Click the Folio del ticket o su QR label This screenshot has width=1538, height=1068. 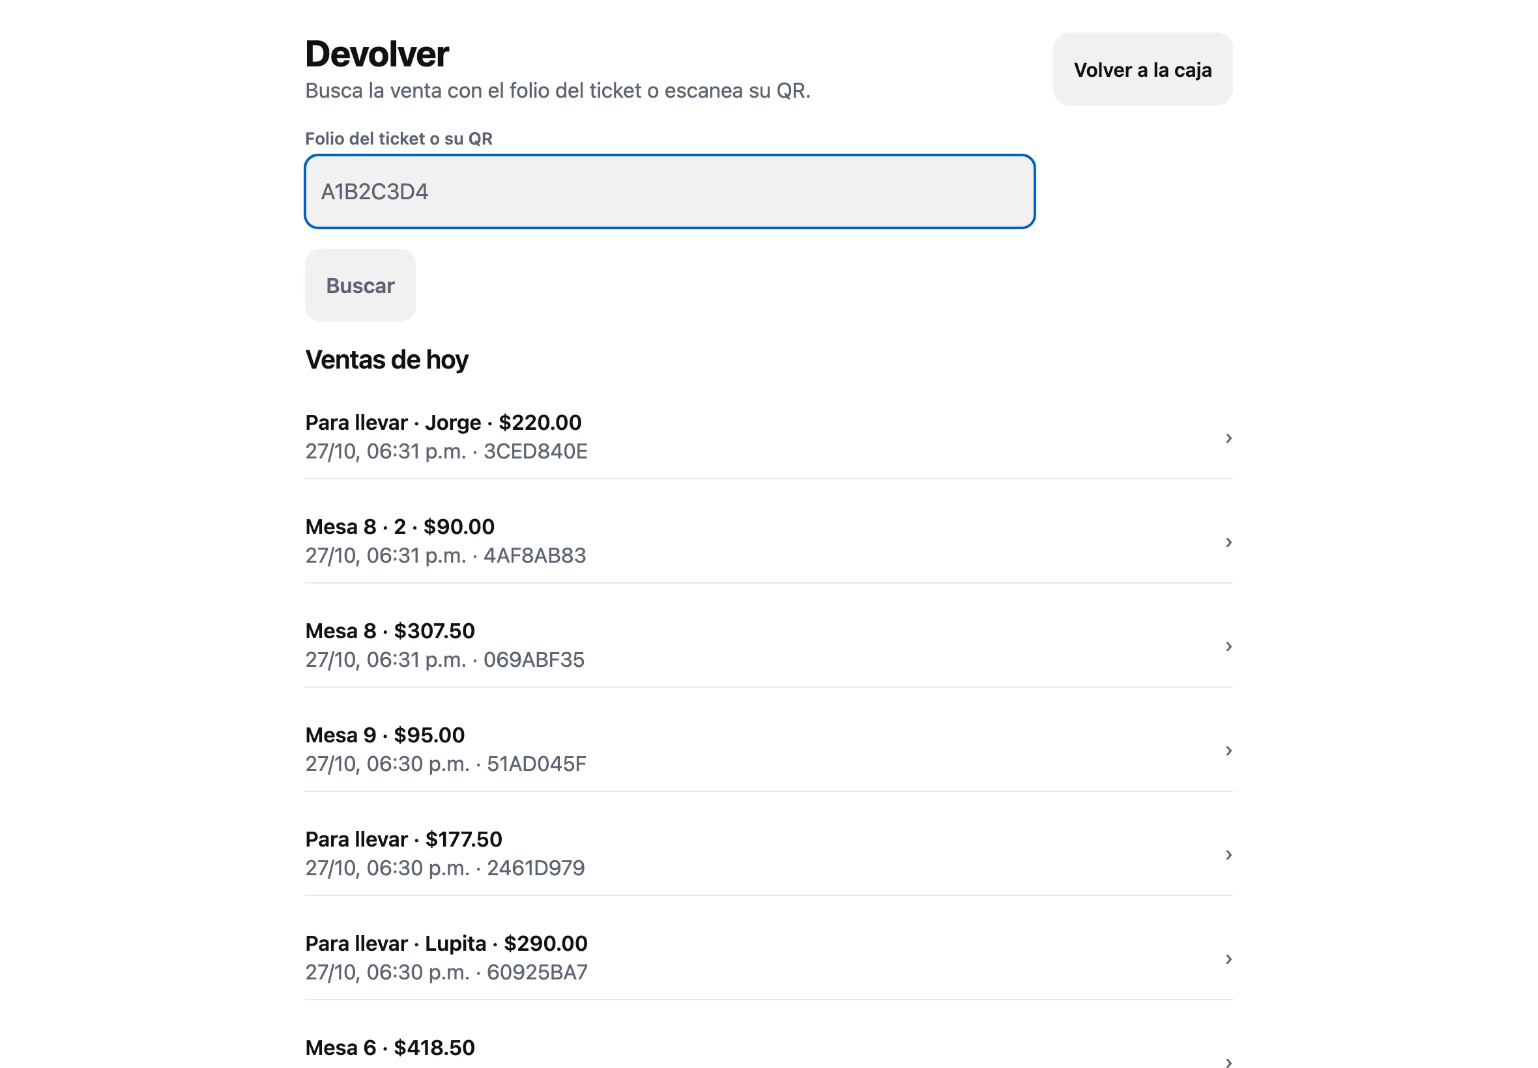click(x=398, y=139)
